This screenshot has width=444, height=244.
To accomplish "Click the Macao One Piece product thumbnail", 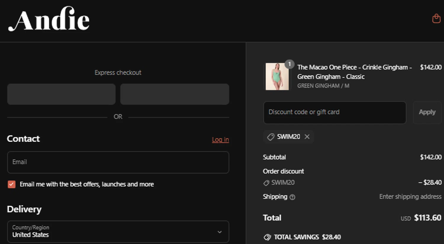I will point(277,77).
